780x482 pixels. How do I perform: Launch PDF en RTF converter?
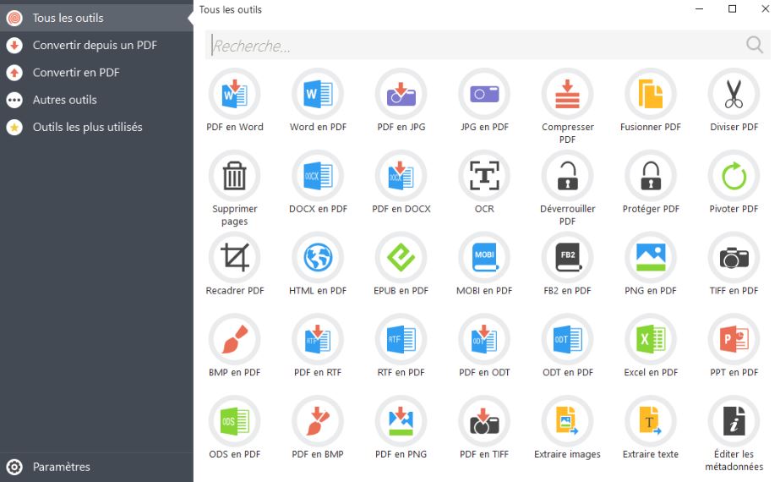318,339
